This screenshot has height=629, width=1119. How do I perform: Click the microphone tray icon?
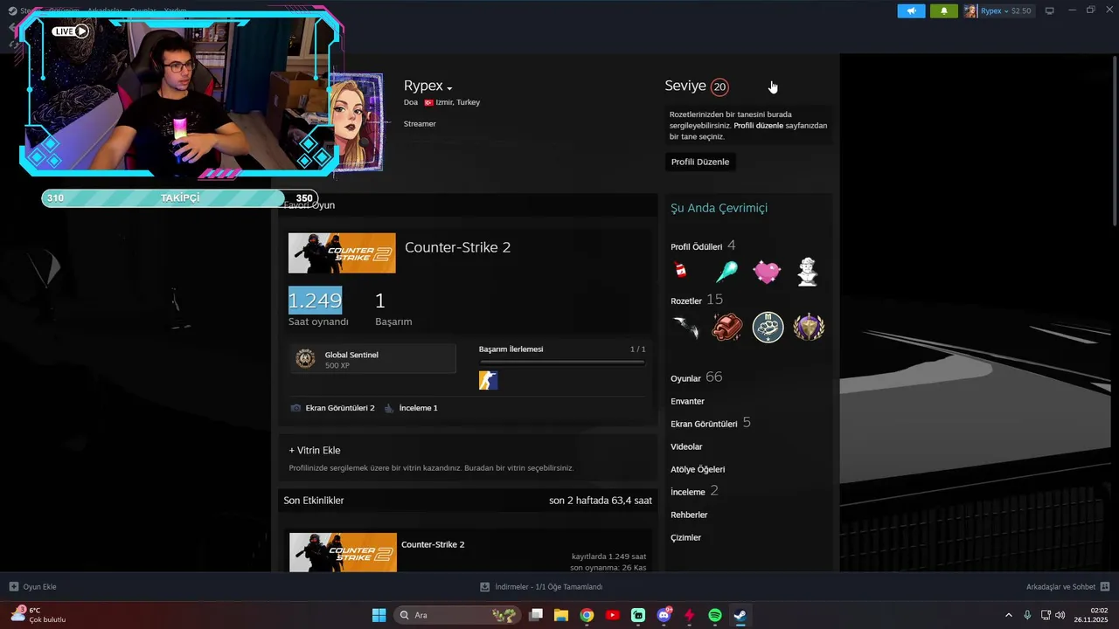pyautogui.click(x=1027, y=615)
